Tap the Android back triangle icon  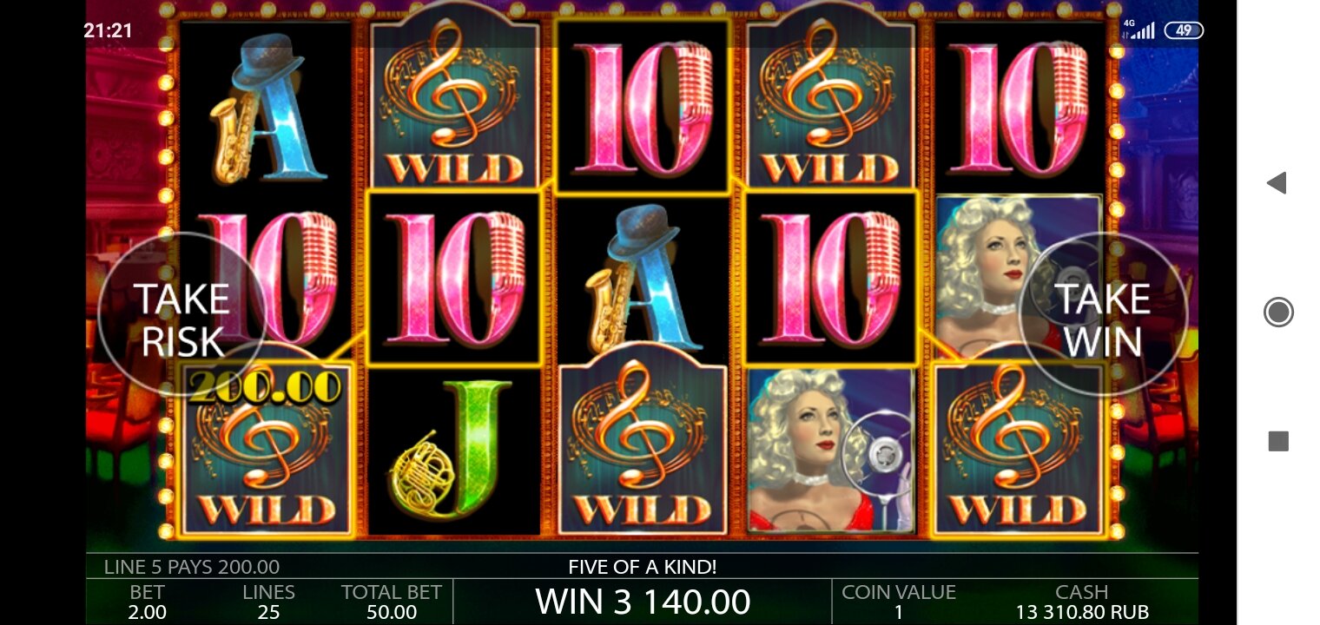coord(1276,182)
